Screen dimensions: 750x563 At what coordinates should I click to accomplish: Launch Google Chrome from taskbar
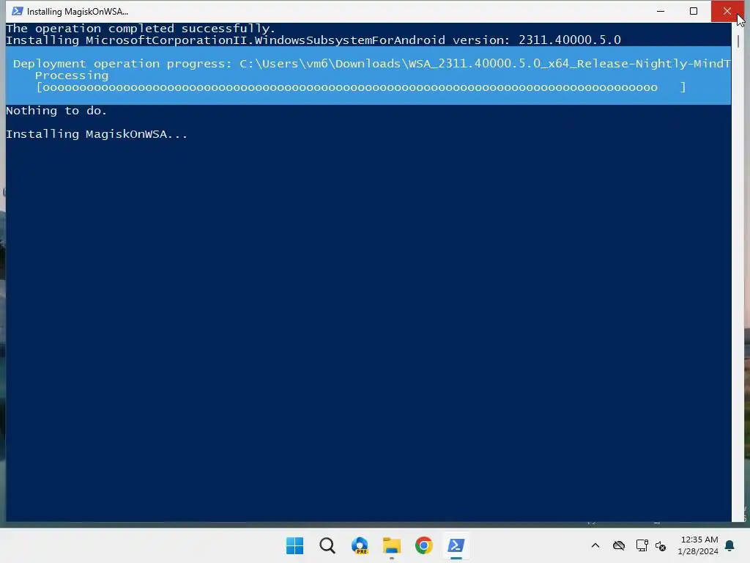click(424, 545)
